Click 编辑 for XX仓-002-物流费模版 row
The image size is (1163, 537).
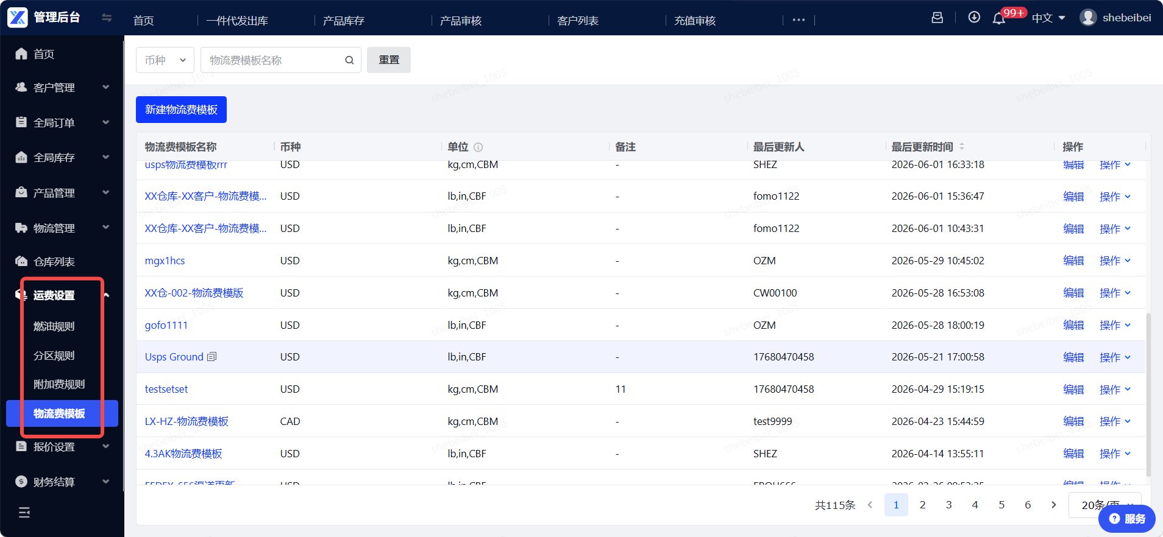pos(1073,293)
